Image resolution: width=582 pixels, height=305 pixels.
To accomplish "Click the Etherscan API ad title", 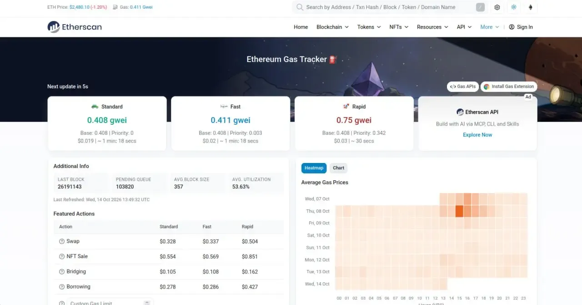I will 477,112.
